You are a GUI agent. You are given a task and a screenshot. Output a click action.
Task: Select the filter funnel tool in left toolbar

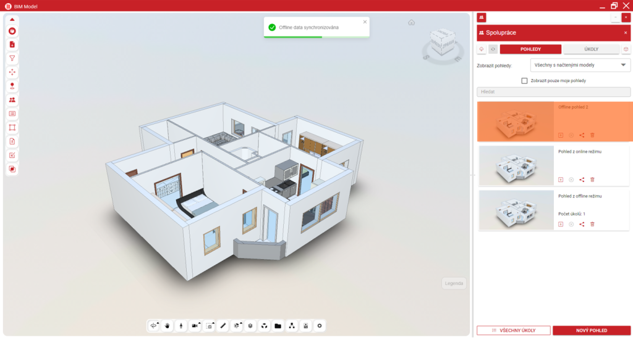click(12, 58)
